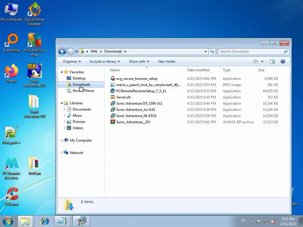303x227 pixels.
Task: Open My Computer desktop icon
Action: coord(12,12)
